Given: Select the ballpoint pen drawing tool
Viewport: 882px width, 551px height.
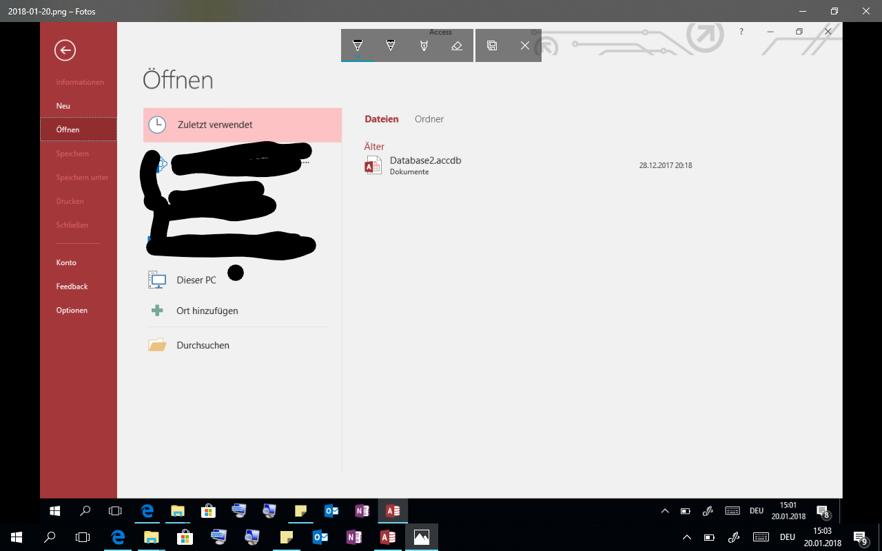Looking at the screenshot, I should [x=358, y=45].
